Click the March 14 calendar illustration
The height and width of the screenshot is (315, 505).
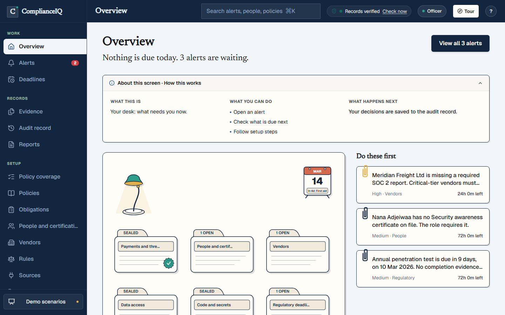coord(317,182)
